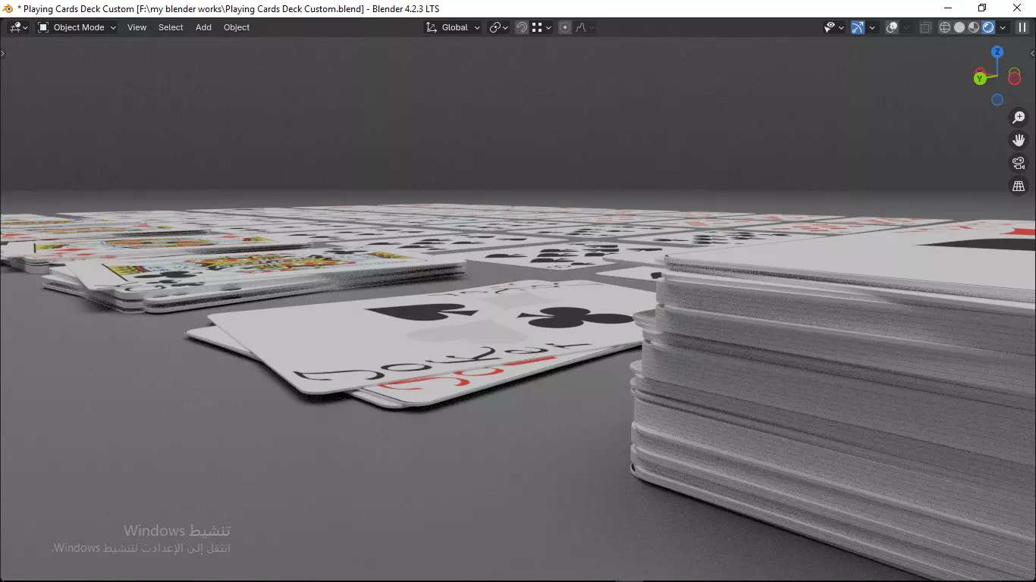Toggle the camera view icon

(x=1019, y=163)
